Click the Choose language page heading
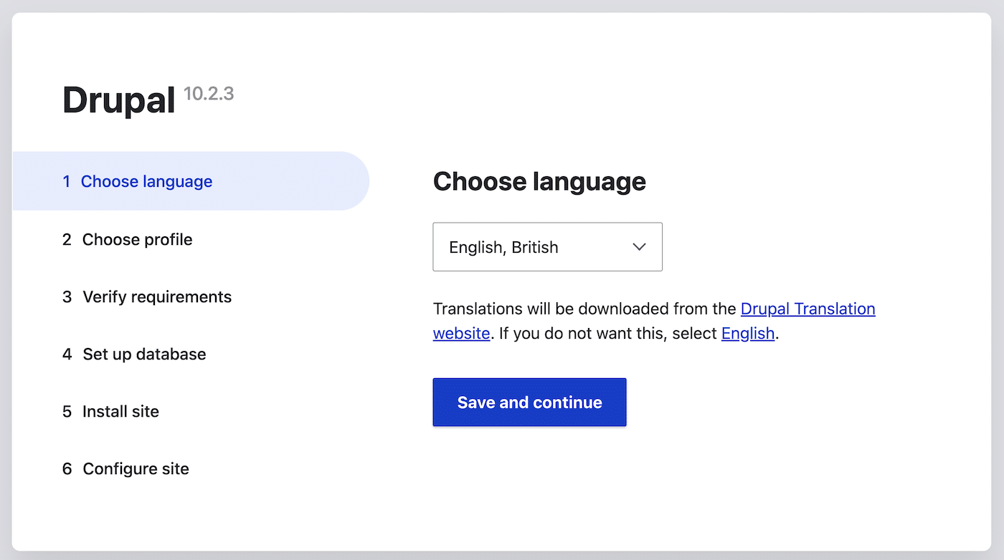Image resolution: width=1004 pixels, height=560 pixels. (x=539, y=182)
